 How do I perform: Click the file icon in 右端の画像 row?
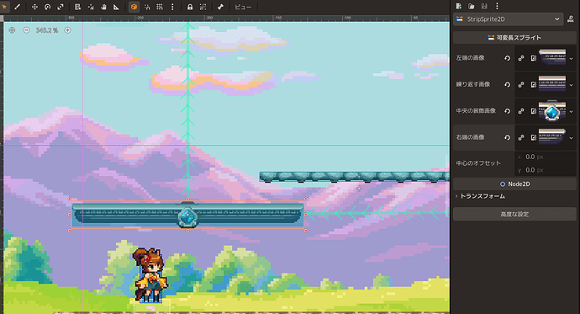click(534, 138)
